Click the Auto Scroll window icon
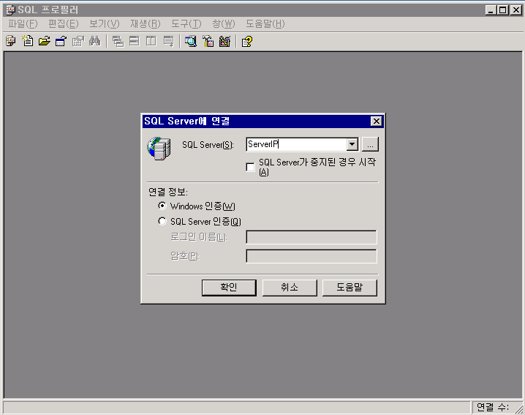 pyautogui.click(x=168, y=41)
